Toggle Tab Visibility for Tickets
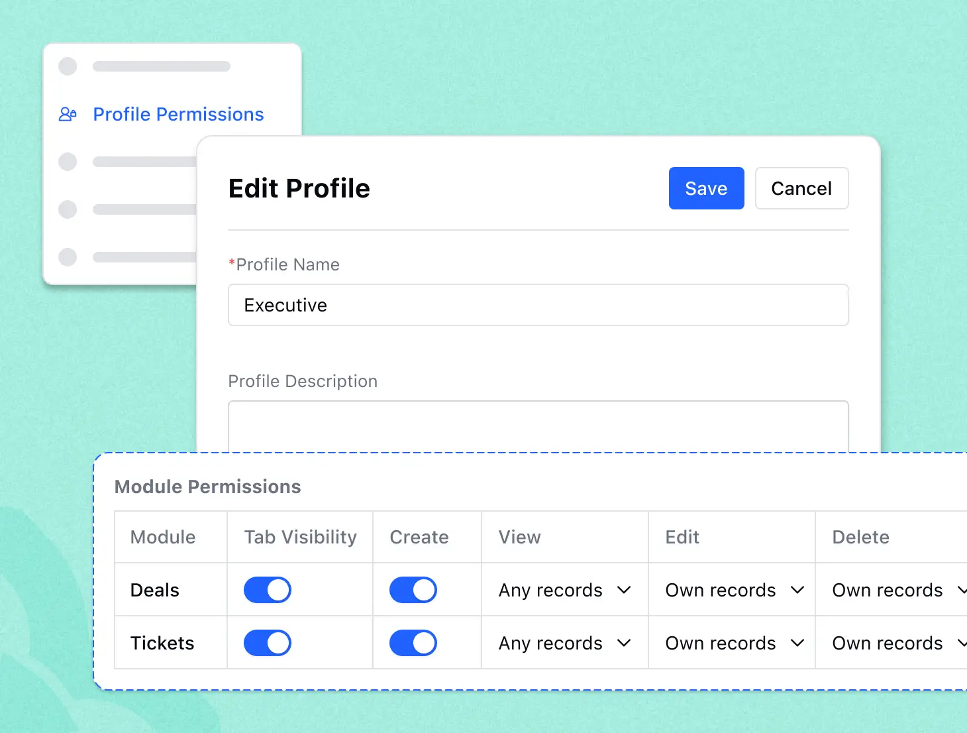967x733 pixels. pyautogui.click(x=268, y=643)
